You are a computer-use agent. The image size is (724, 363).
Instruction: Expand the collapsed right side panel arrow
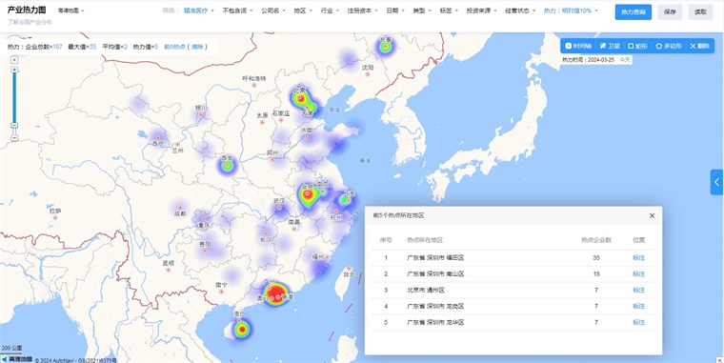pyautogui.click(x=717, y=182)
